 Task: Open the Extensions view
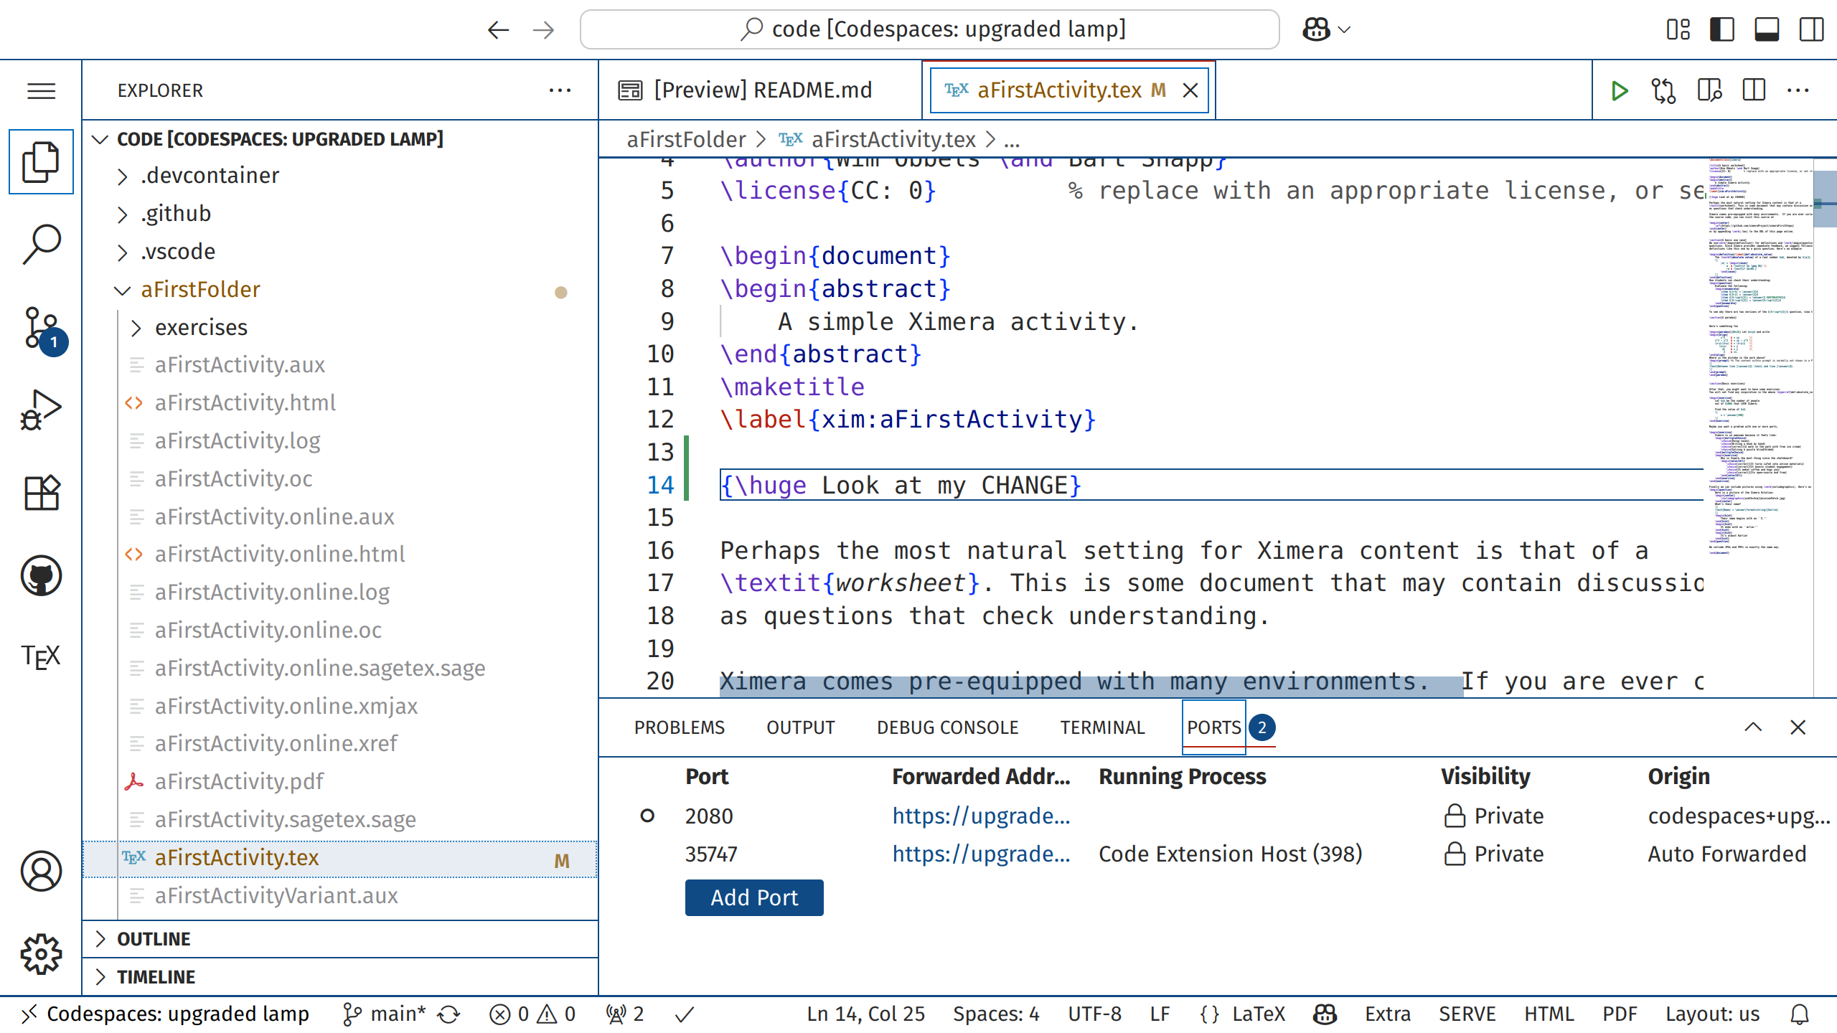click(x=41, y=493)
